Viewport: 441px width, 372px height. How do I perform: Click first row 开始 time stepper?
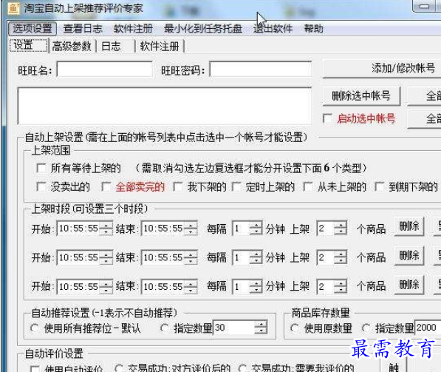coord(106,228)
